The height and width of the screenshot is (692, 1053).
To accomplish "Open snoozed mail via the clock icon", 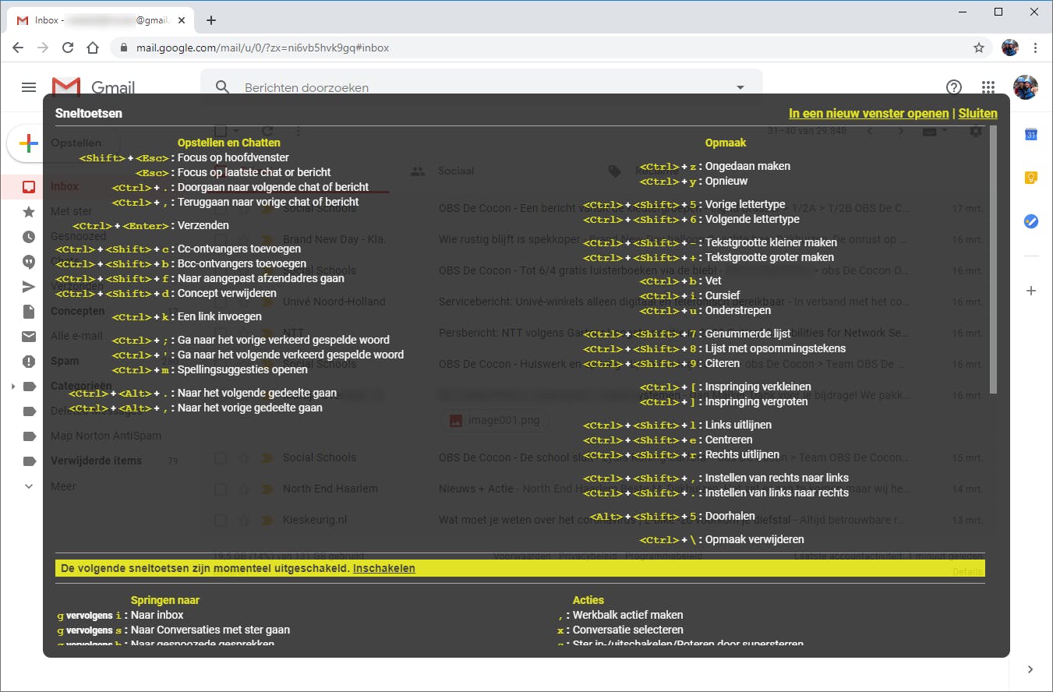I will point(29,236).
